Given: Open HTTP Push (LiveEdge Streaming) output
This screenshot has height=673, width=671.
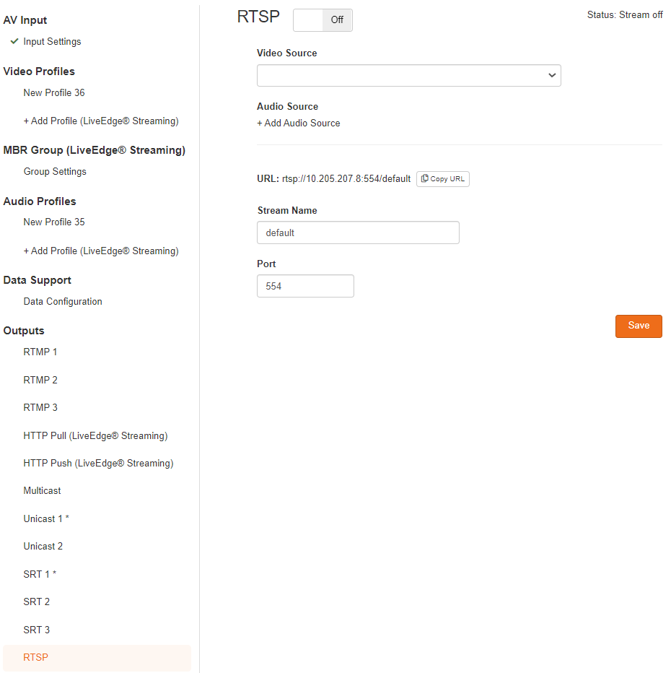Looking at the screenshot, I should click(x=98, y=464).
